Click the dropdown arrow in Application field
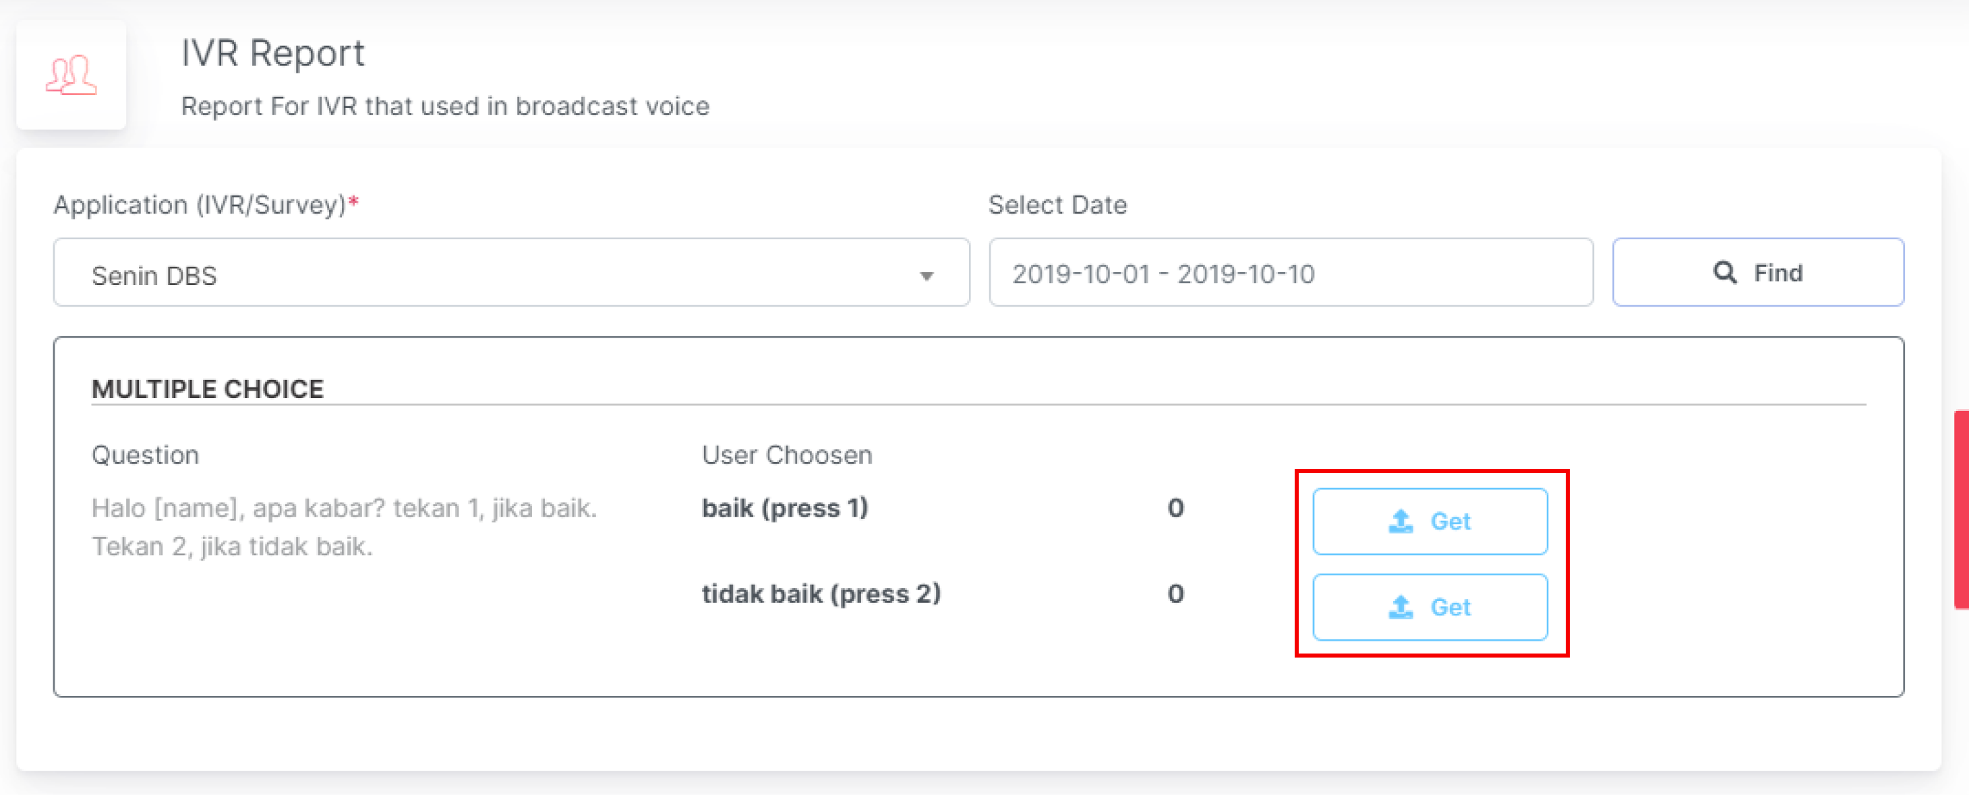The width and height of the screenshot is (1969, 795). tap(927, 276)
